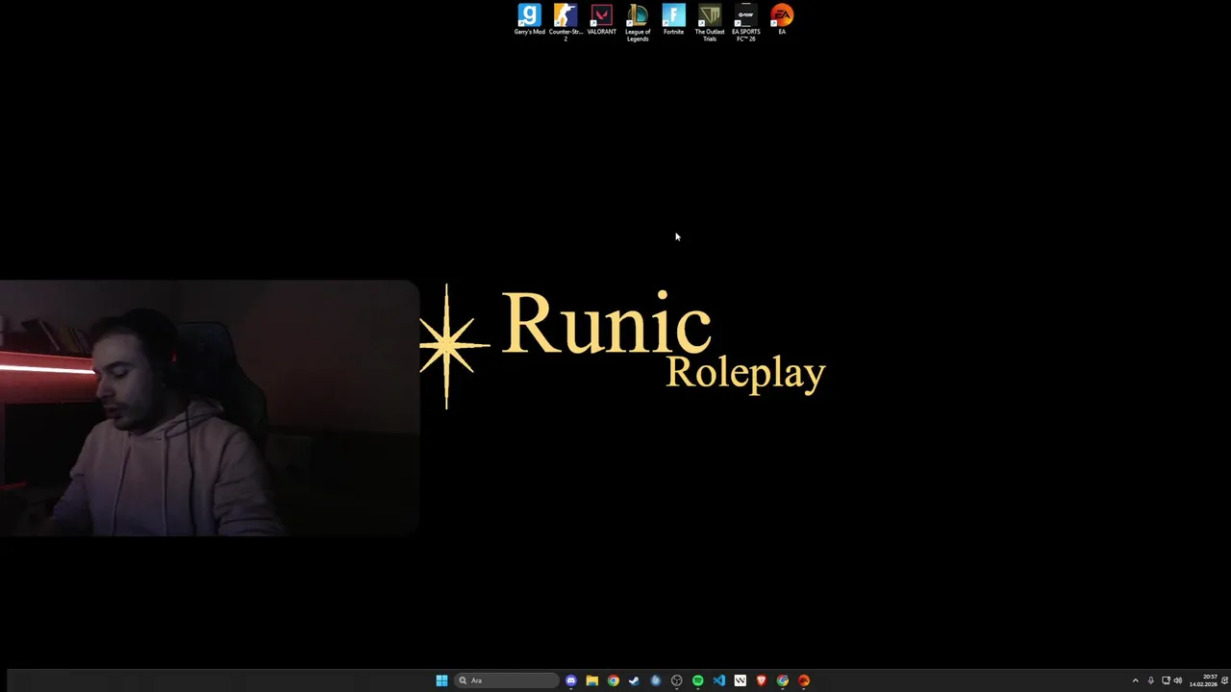Select the Fortnite desktop shortcut

click(673, 20)
